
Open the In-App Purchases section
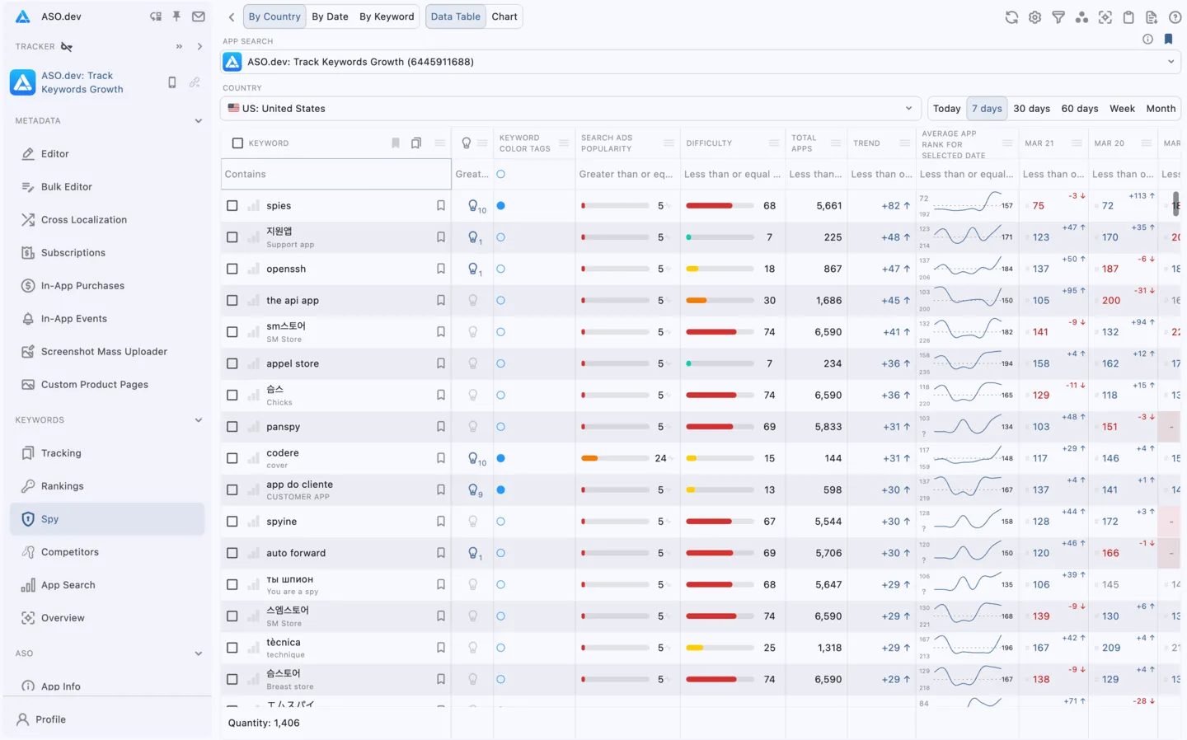(x=82, y=285)
